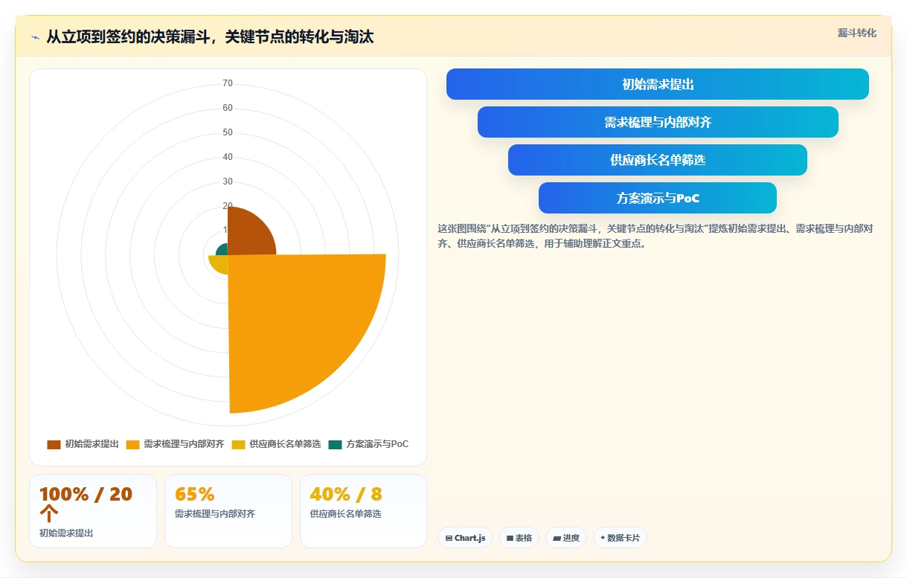This screenshot has height=578, width=907.
Task: Click the small yellow polar chart segment
Action: [x=219, y=263]
